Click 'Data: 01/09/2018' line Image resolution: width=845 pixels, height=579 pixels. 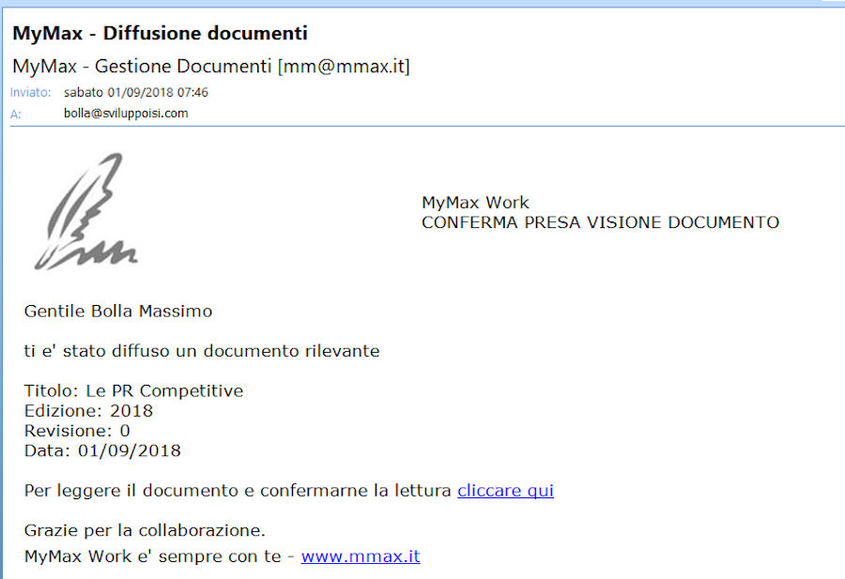click(x=102, y=450)
